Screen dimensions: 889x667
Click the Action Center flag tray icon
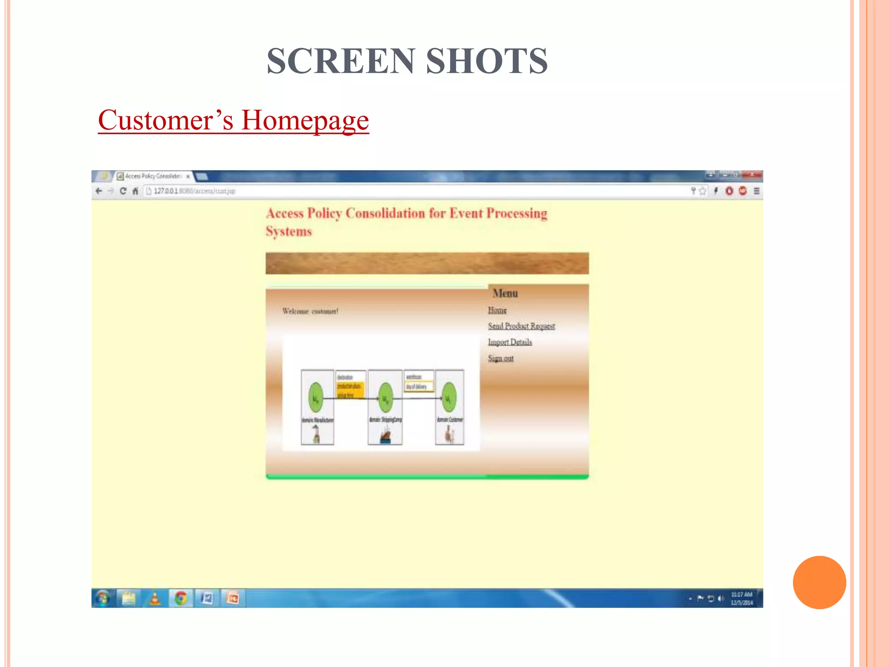coord(700,598)
